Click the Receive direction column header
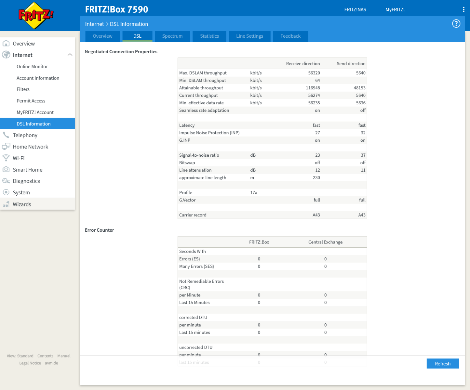Image resolution: width=470 pixels, height=390 pixels. pos(303,63)
